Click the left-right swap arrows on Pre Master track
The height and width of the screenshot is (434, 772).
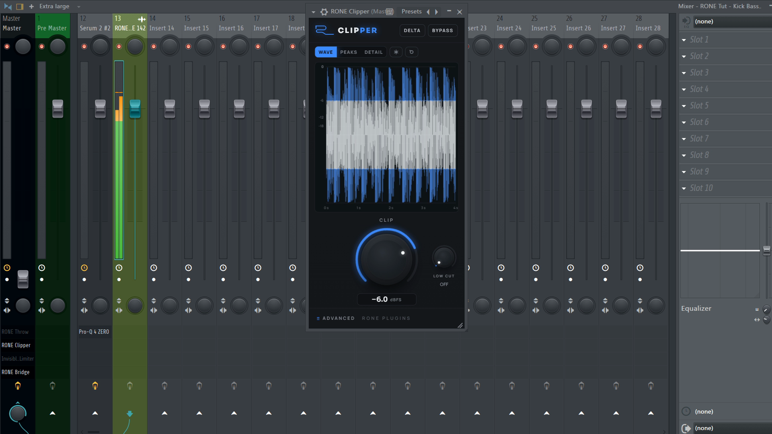tap(42, 310)
